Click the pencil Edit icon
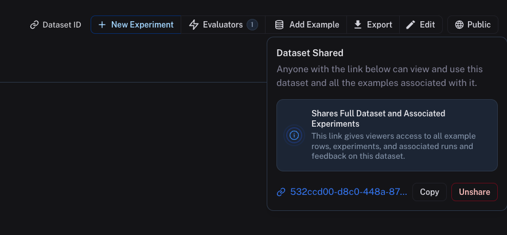Screen dimensions: 507x235 (411, 25)
